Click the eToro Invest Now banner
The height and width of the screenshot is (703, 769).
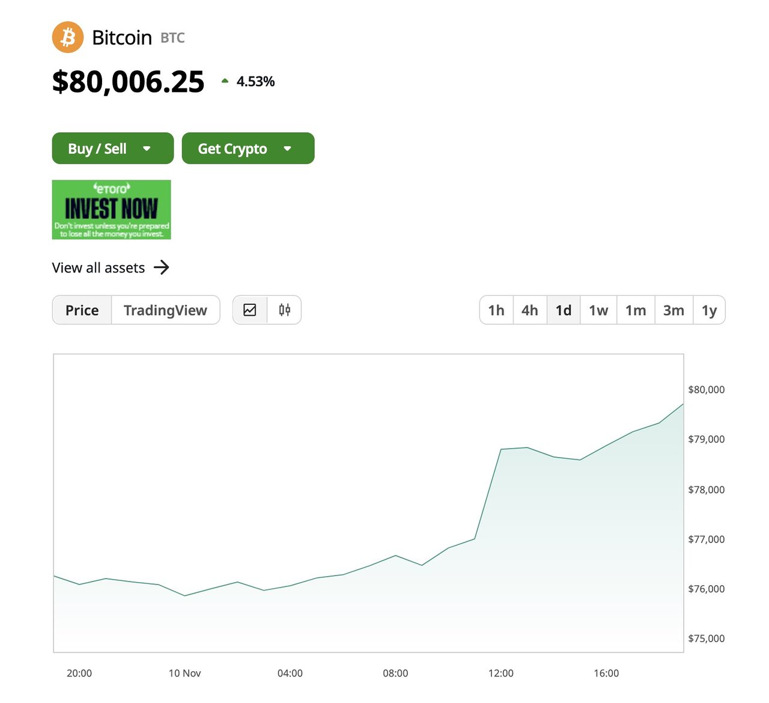pyautogui.click(x=112, y=210)
